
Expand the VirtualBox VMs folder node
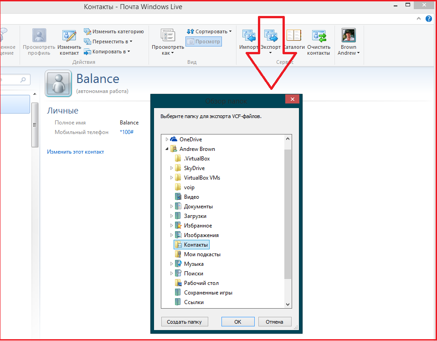pyautogui.click(x=171, y=178)
